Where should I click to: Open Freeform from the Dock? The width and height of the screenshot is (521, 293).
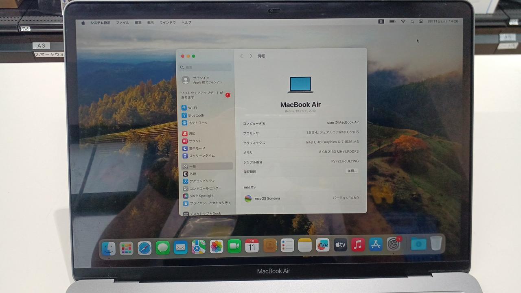(x=323, y=245)
